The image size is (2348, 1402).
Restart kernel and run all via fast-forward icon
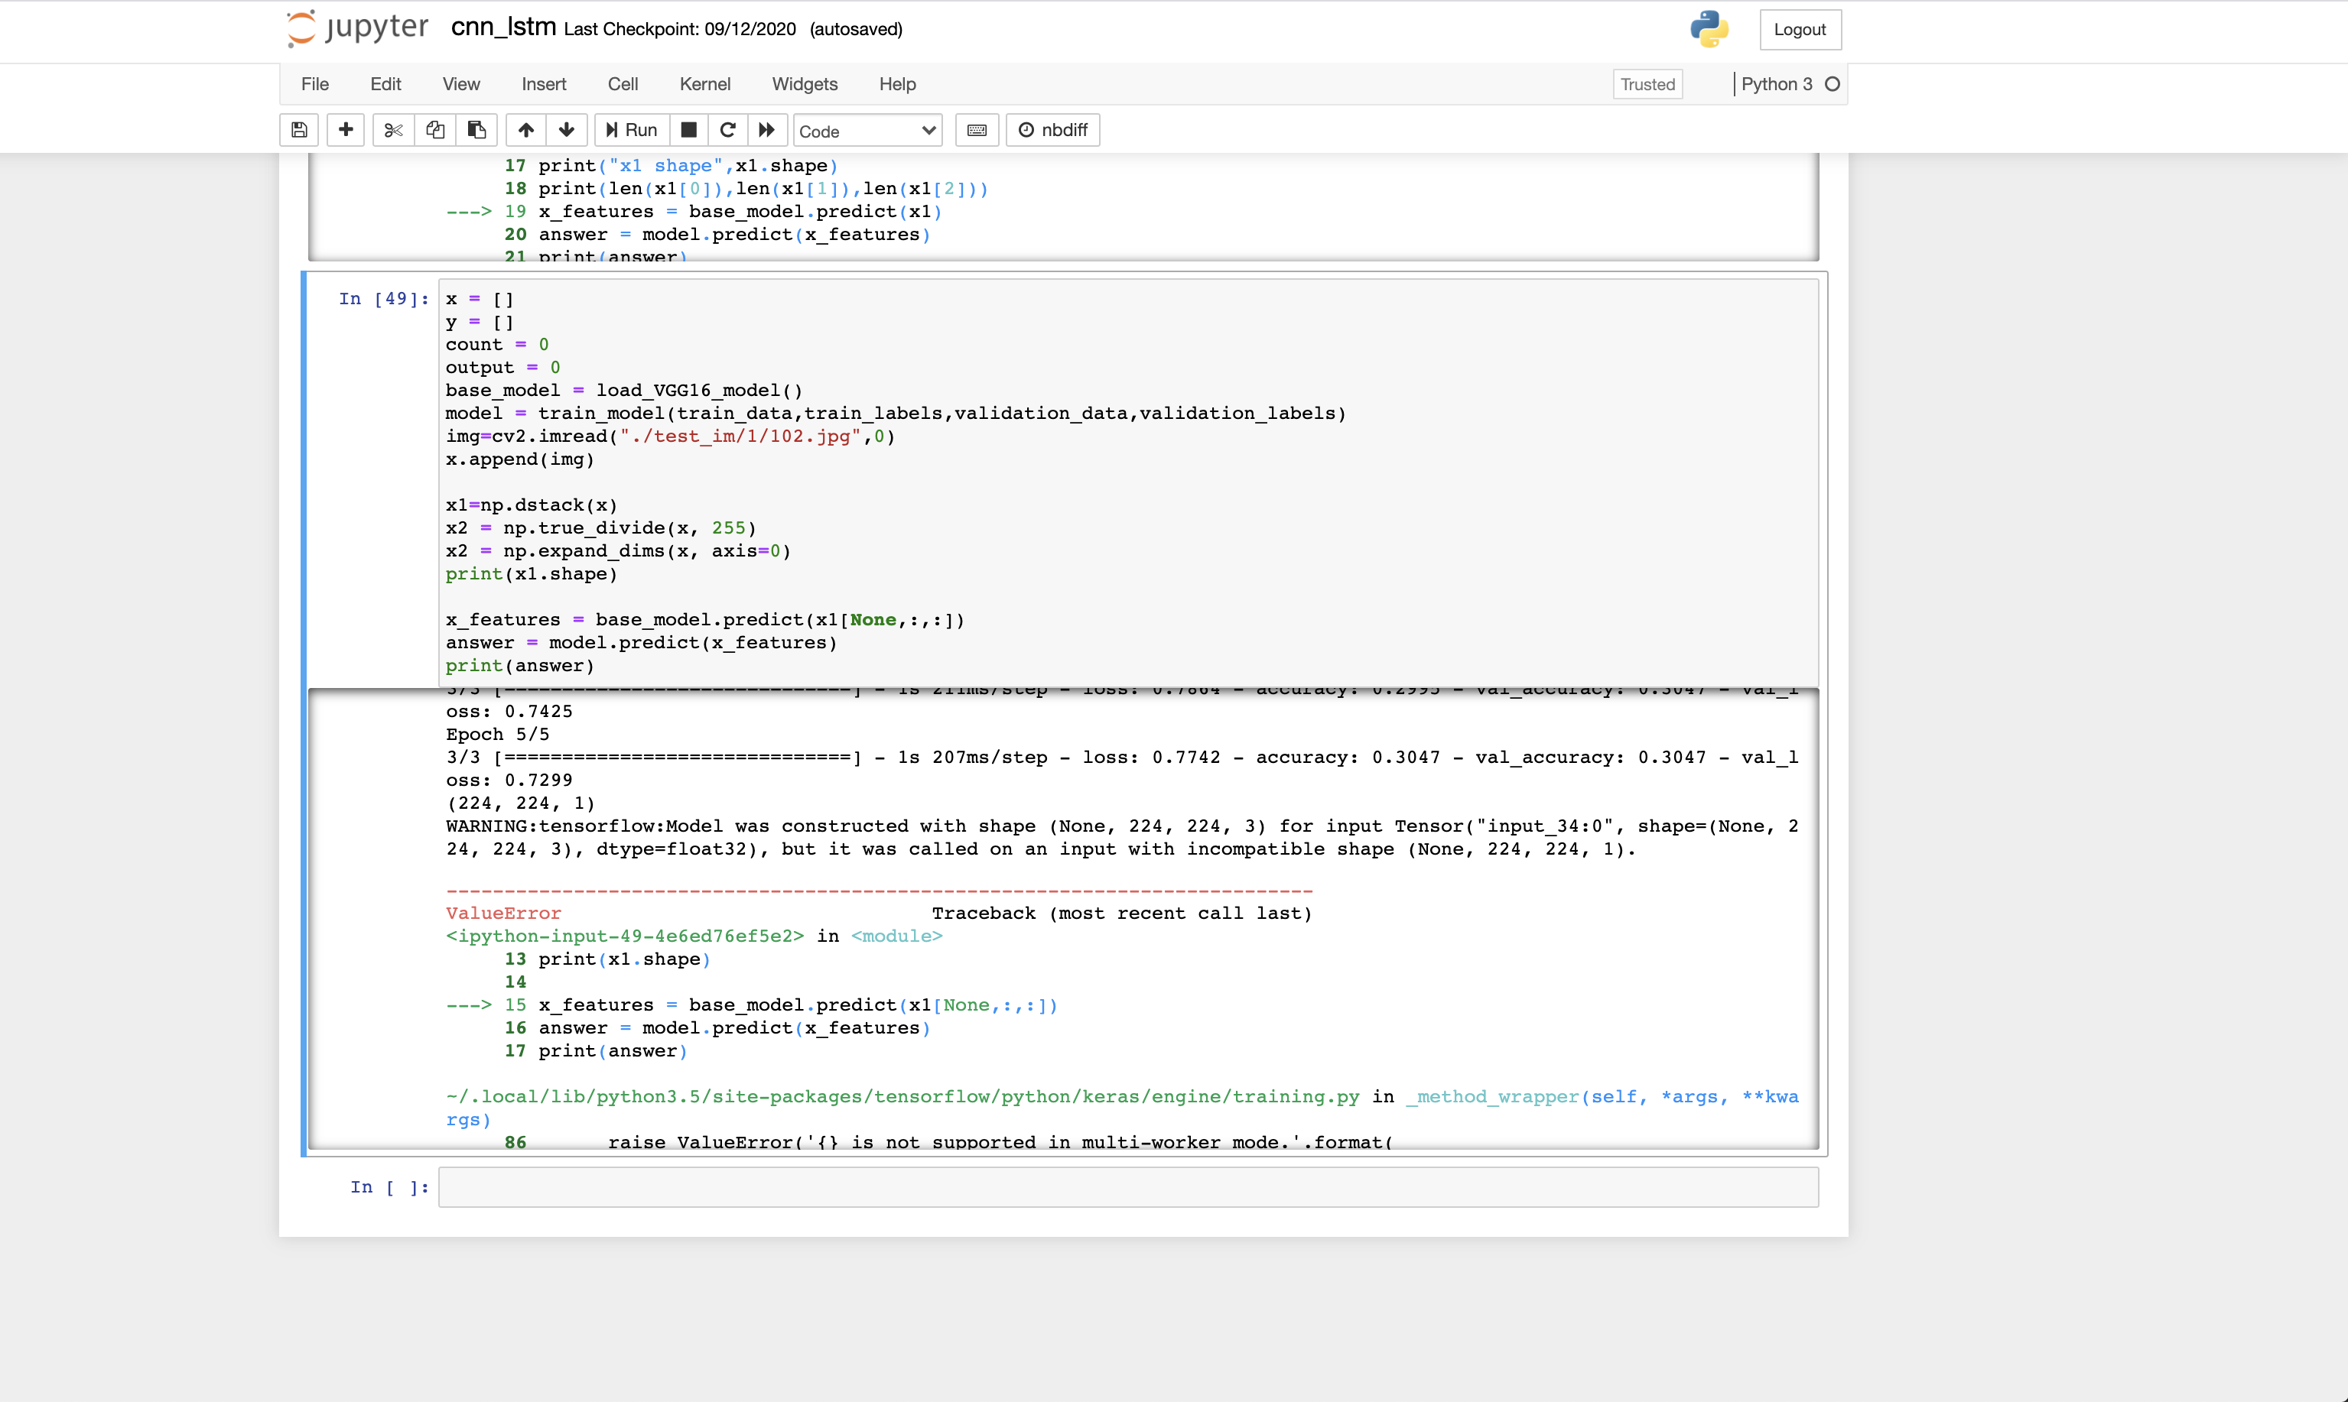coord(766,129)
